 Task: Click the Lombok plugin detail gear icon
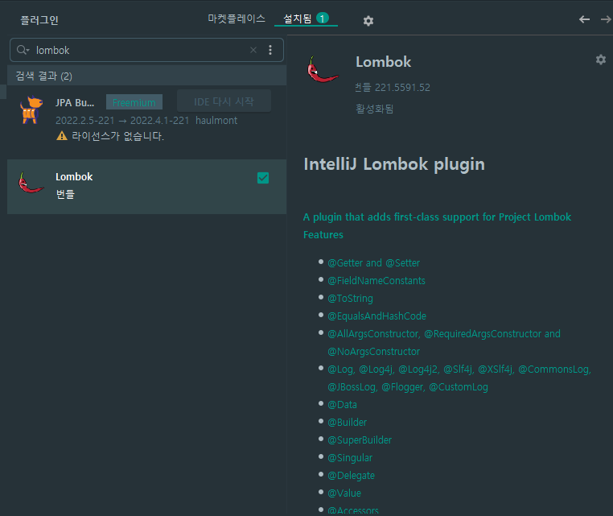click(601, 60)
